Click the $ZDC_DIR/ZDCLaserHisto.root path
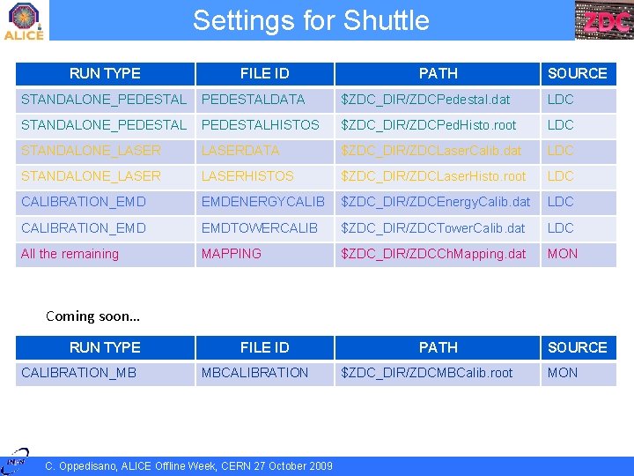 pyautogui.click(x=433, y=176)
